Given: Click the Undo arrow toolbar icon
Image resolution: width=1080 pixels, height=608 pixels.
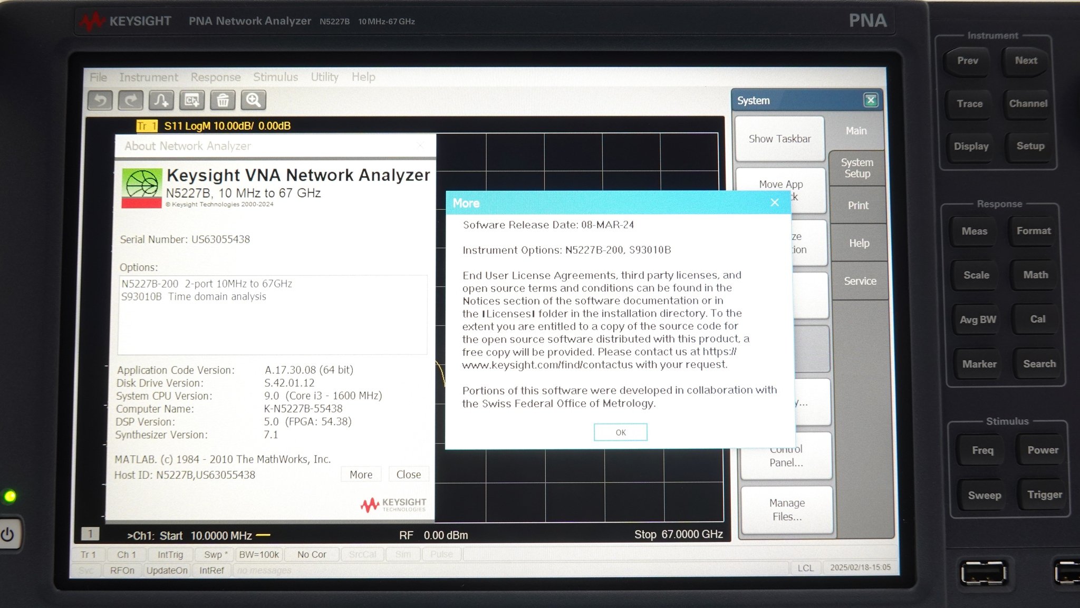Looking at the screenshot, I should point(100,100).
